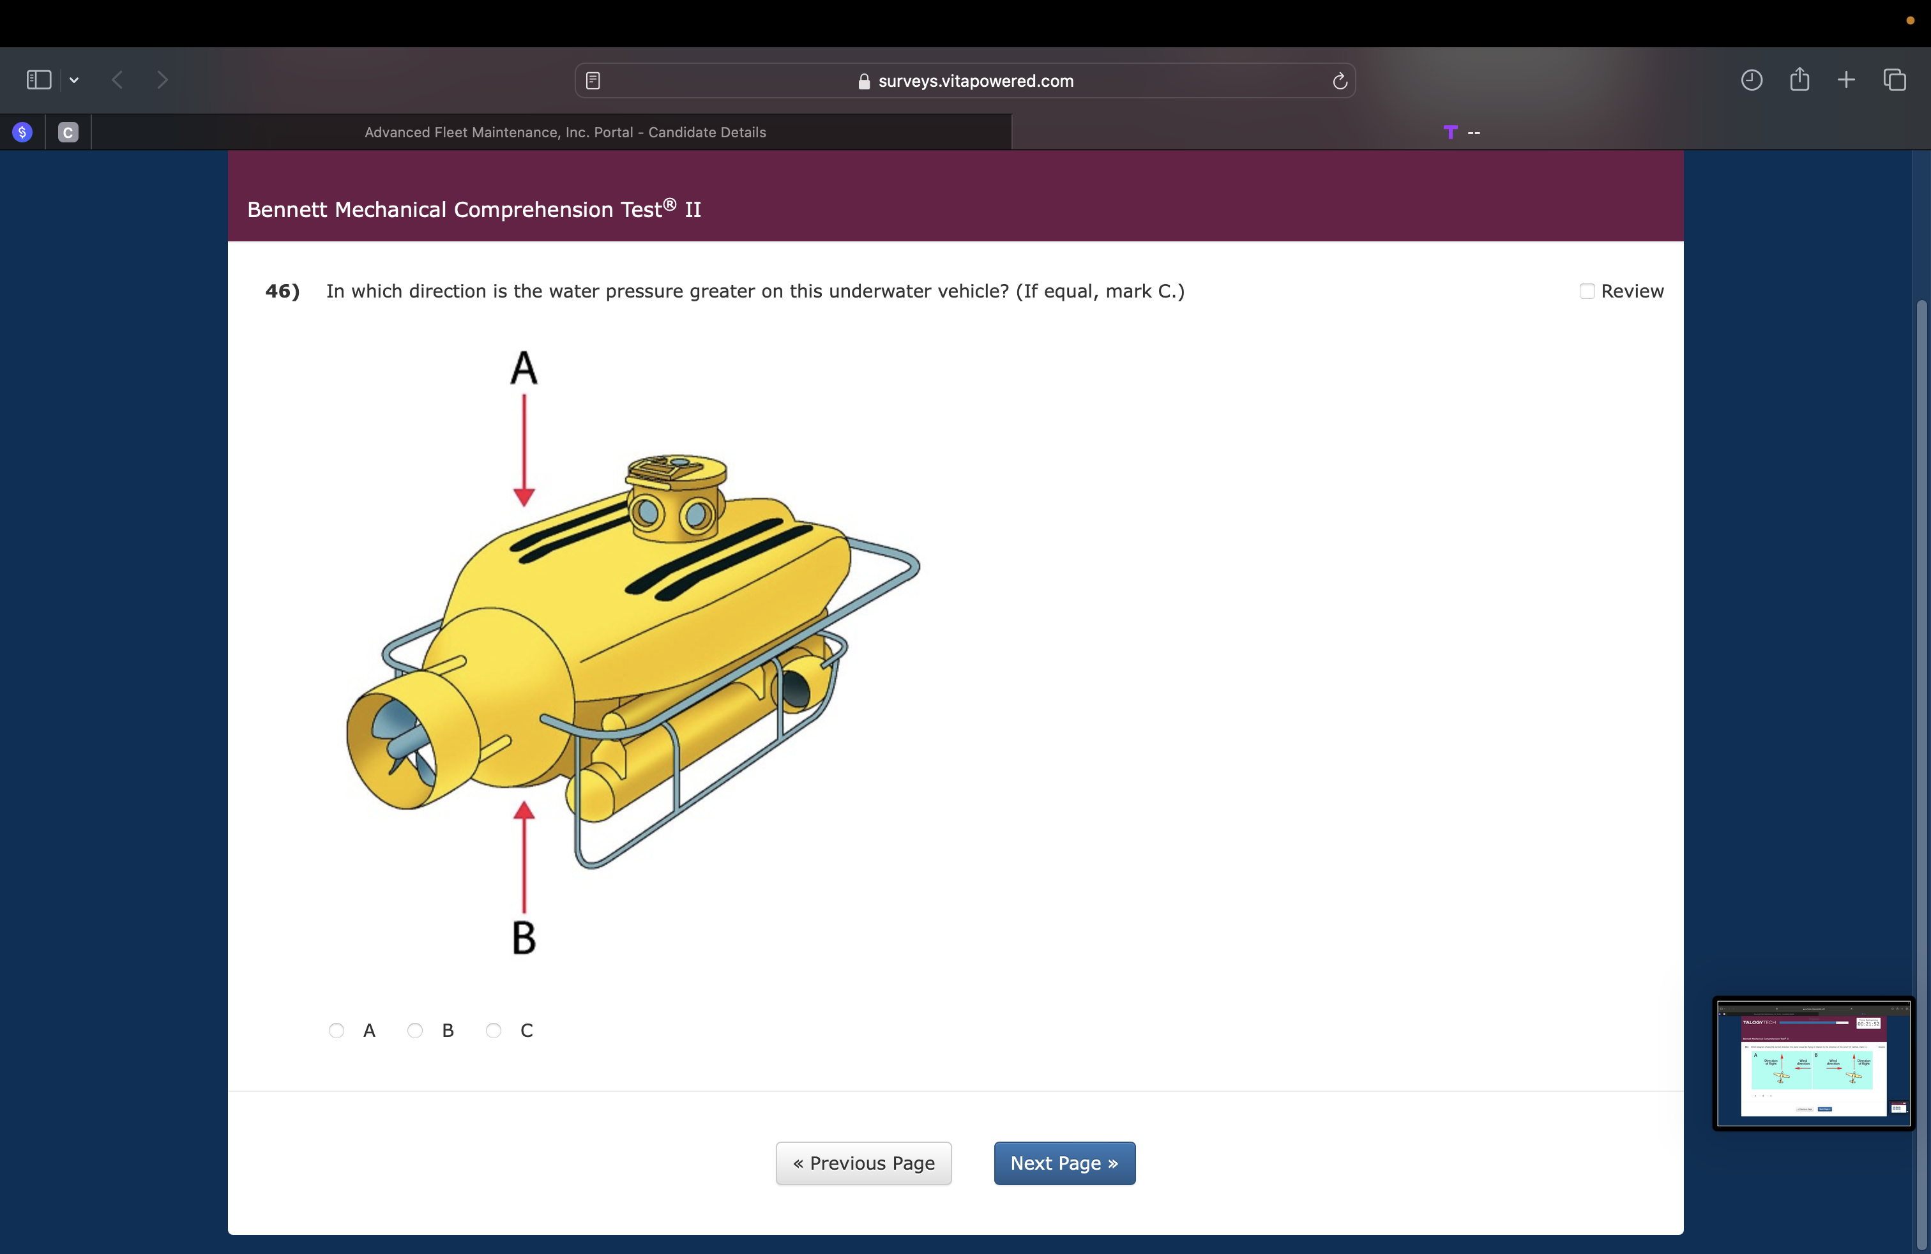Reload the page with refresh icon

(x=1340, y=80)
